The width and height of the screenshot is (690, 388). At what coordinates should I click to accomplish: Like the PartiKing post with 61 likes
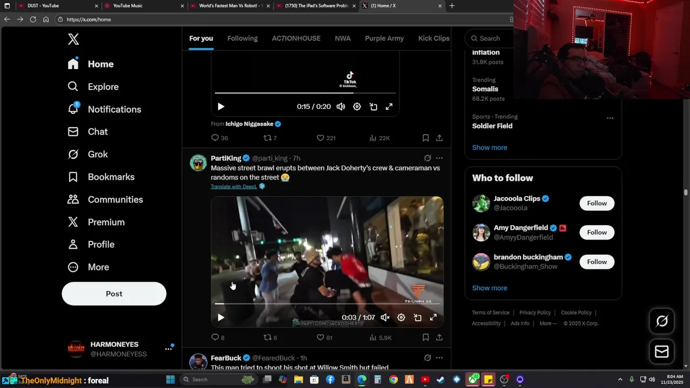(324, 337)
